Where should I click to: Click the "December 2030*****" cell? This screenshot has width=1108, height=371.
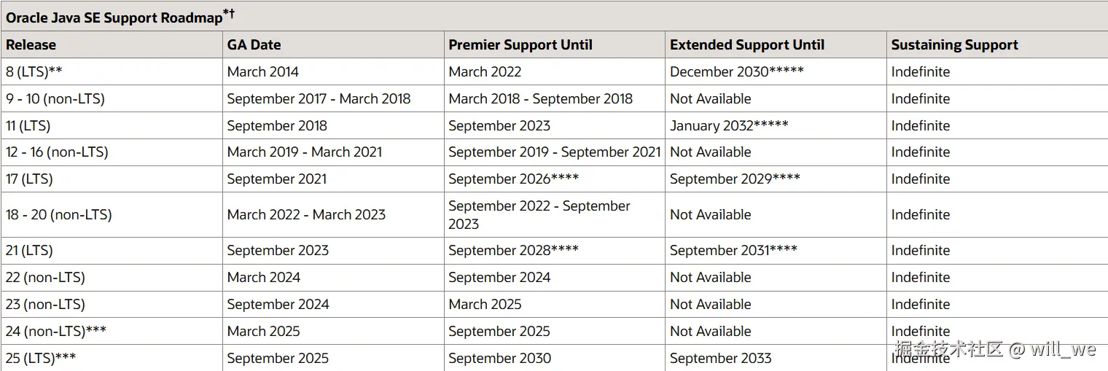coord(736,71)
